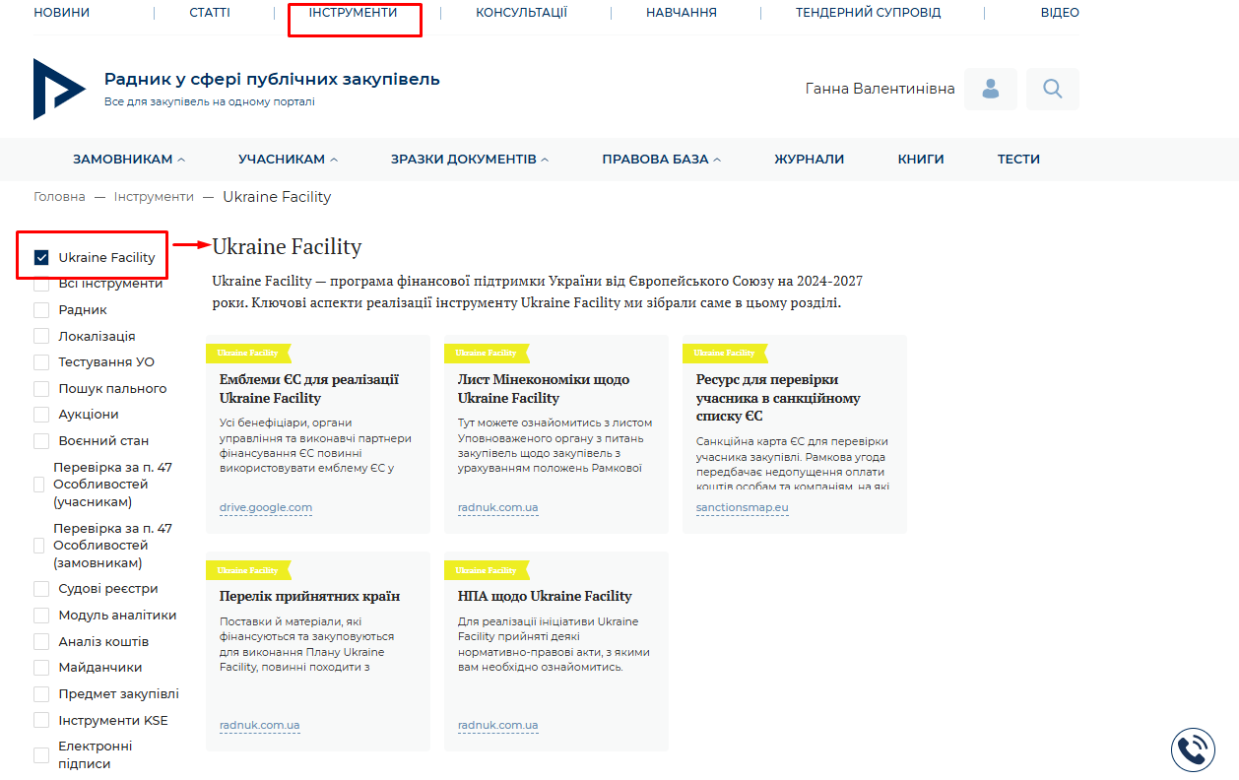Image resolution: width=1239 pixels, height=780 pixels.
Task: Click the Інструменти breadcrumb
Action: (x=154, y=197)
